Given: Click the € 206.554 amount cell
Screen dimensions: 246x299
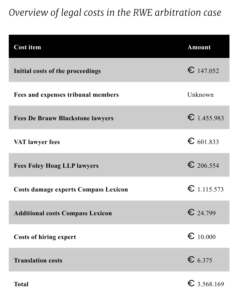Looking at the screenshot, I should click(x=203, y=165).
